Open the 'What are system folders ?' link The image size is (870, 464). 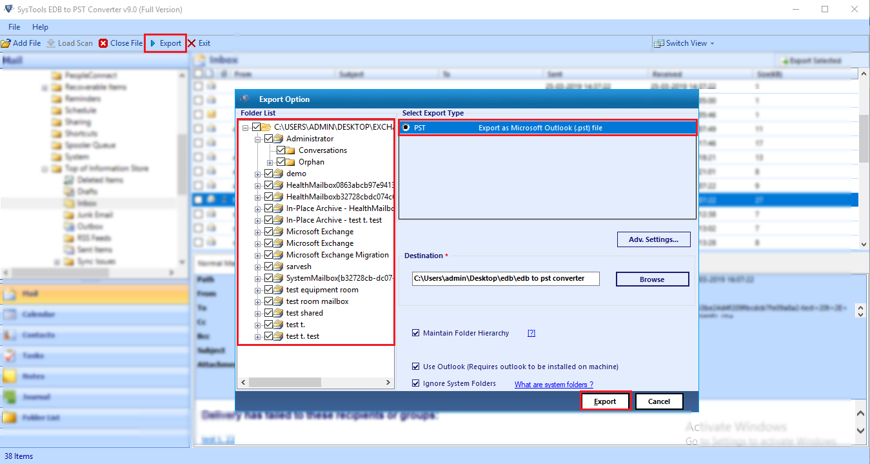pos(553,385)
